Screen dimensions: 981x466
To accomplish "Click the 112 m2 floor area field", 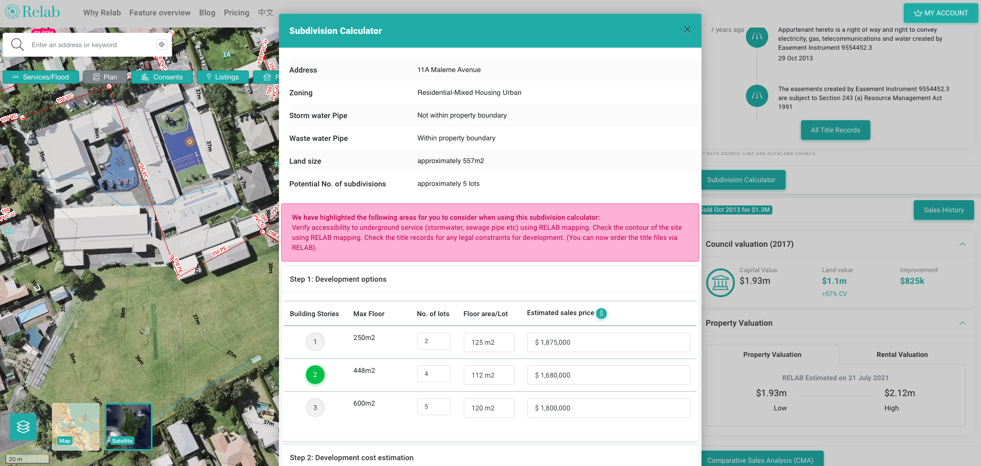I will click(489, 375).
